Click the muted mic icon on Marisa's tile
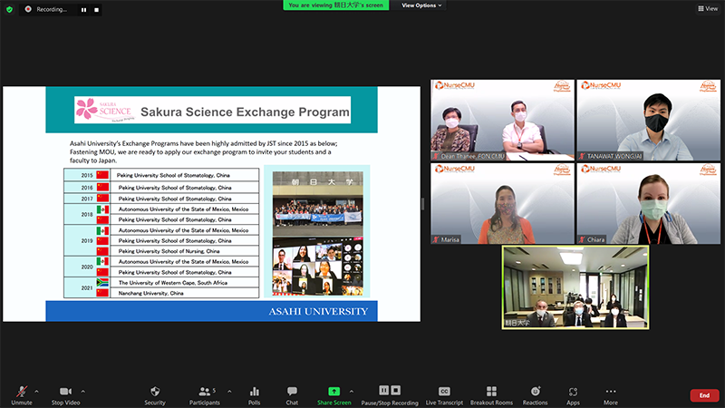This screenshot has height=408, width=725. coord(436,239)
